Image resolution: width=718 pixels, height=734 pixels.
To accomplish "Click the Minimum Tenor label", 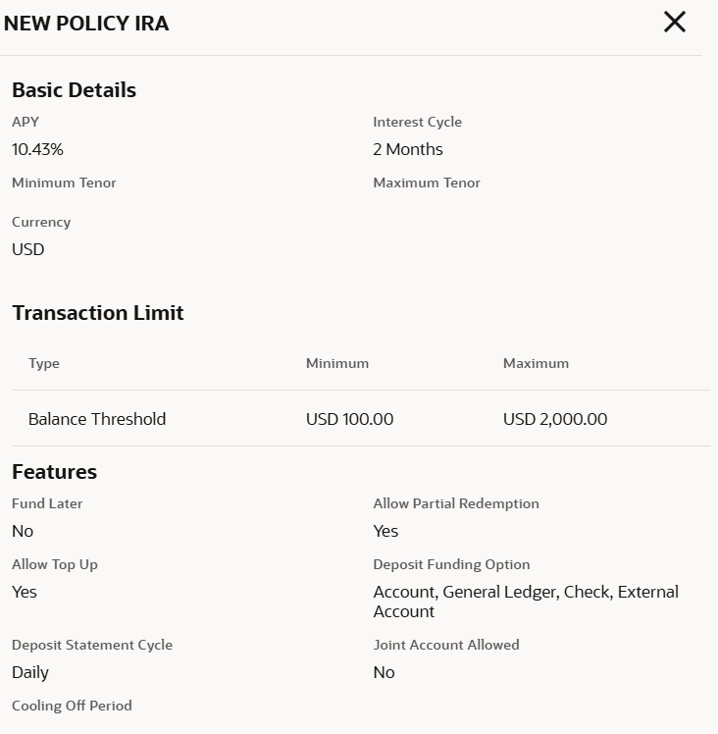I will pyautogui.click(x=64, y=183).
